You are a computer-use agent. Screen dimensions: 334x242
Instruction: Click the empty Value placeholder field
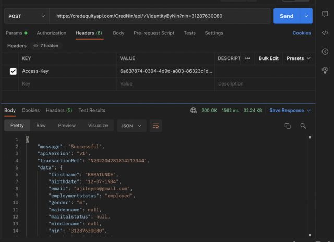(165, 84)
